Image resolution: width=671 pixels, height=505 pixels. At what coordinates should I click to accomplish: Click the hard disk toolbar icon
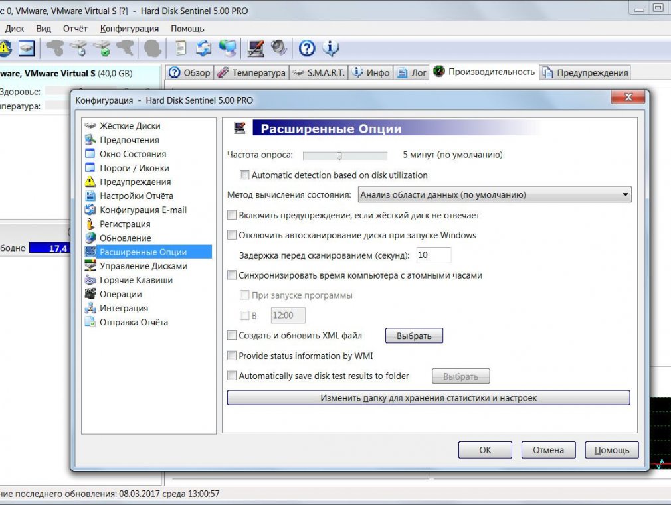pyautogui.click(x=26, y=48)
